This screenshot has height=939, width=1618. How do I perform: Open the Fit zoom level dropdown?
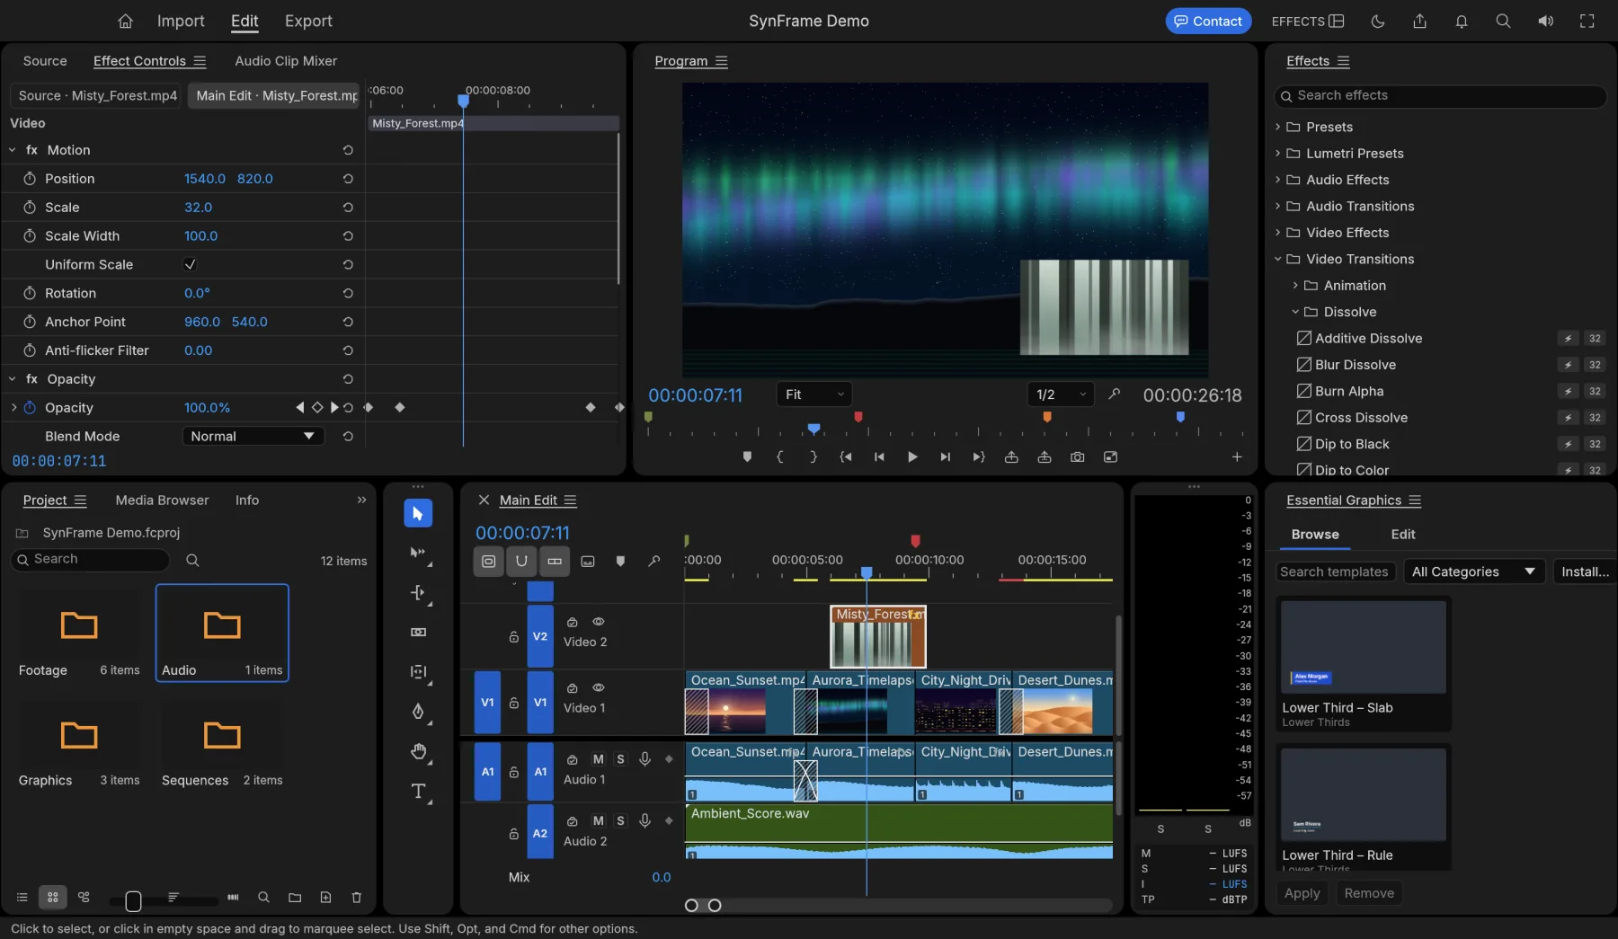tap(814, 394)
